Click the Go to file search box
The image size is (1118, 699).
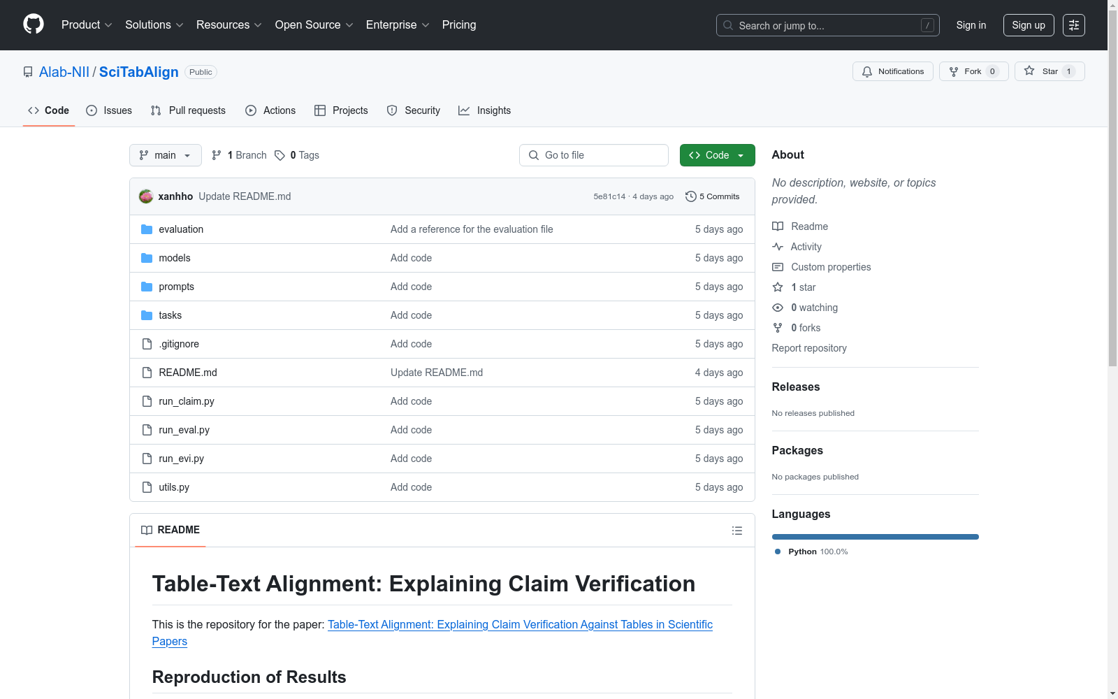pyautogui.click(x=594, y=155)
